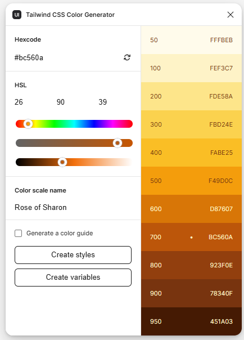The image size is (244, 340).
Task: Select the 950 swatch 451A03
Action: coord(191,321)
